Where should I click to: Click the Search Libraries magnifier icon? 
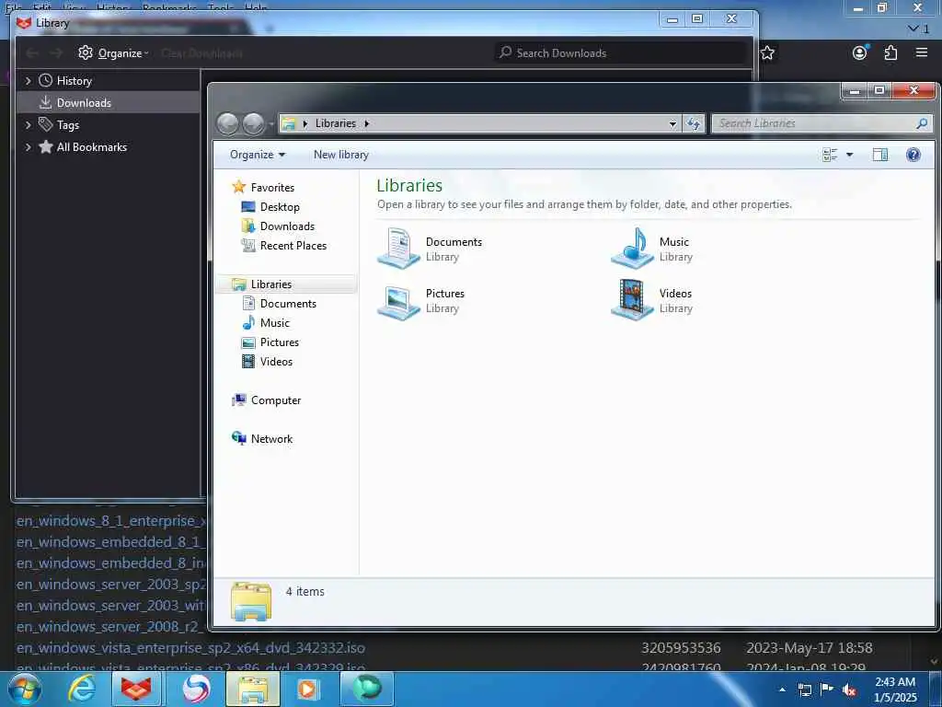(x=922, y=123)
